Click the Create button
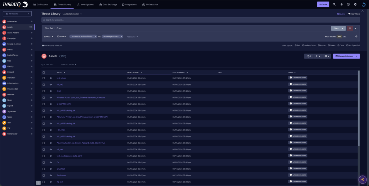Screen dimensions: 369x186 tap(323, 4)
